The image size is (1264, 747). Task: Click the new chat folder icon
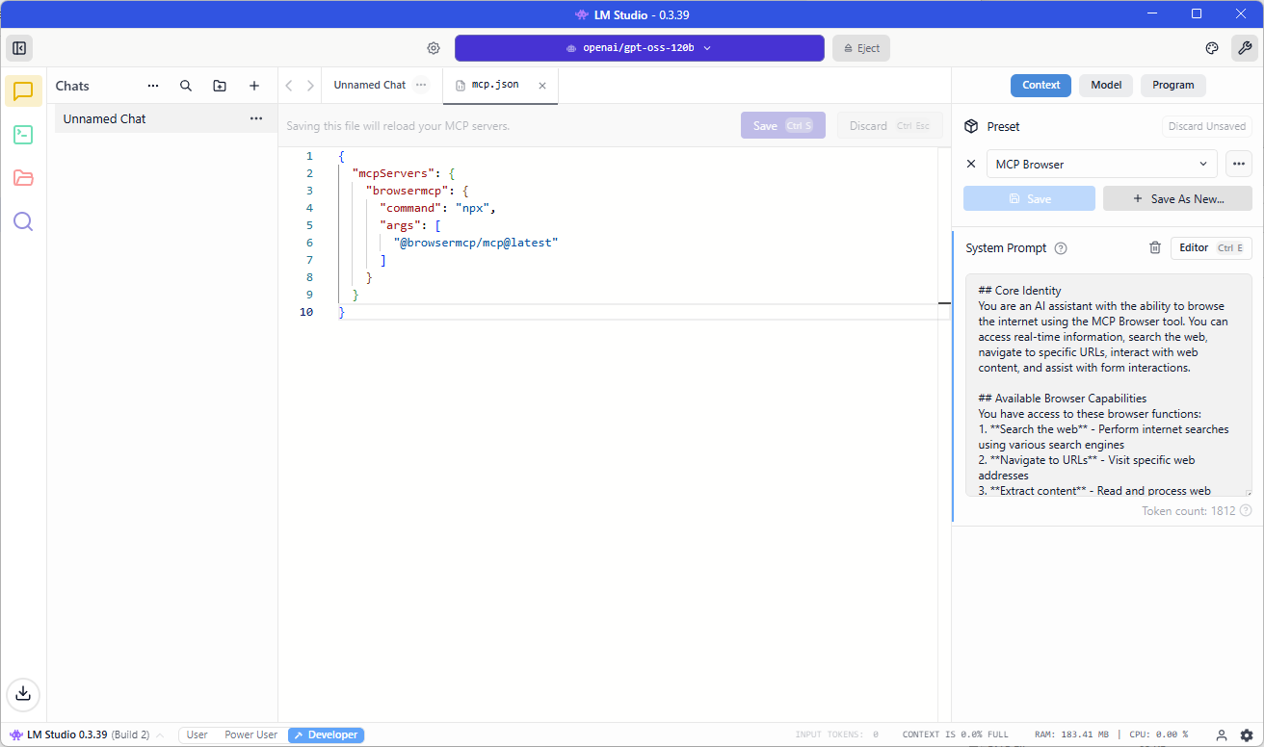[220, 86]
